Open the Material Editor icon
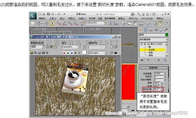Viewport: 196px width, 118px height. coord(148,23)
